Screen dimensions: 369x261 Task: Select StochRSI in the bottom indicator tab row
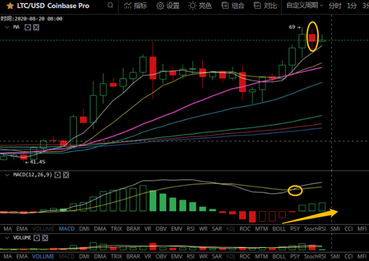click(315, 257)
